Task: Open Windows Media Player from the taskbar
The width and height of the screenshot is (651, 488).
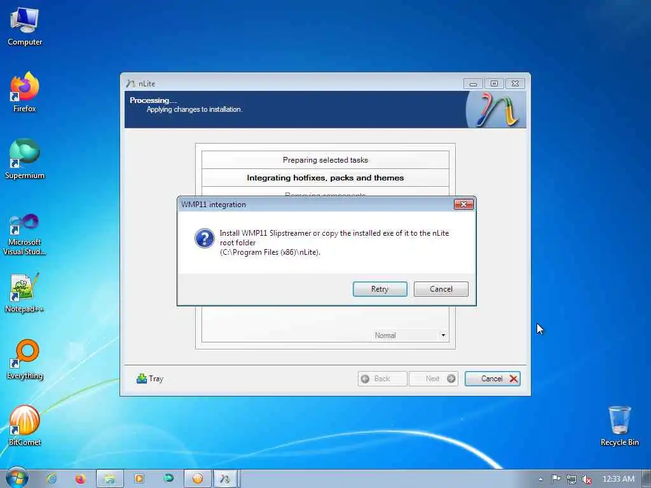Action: [x=139, y=479]
